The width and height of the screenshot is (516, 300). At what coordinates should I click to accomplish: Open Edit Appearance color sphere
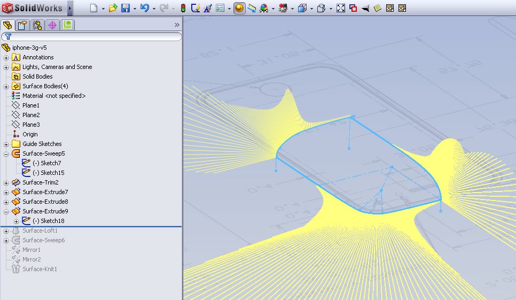tap(264, 8)
